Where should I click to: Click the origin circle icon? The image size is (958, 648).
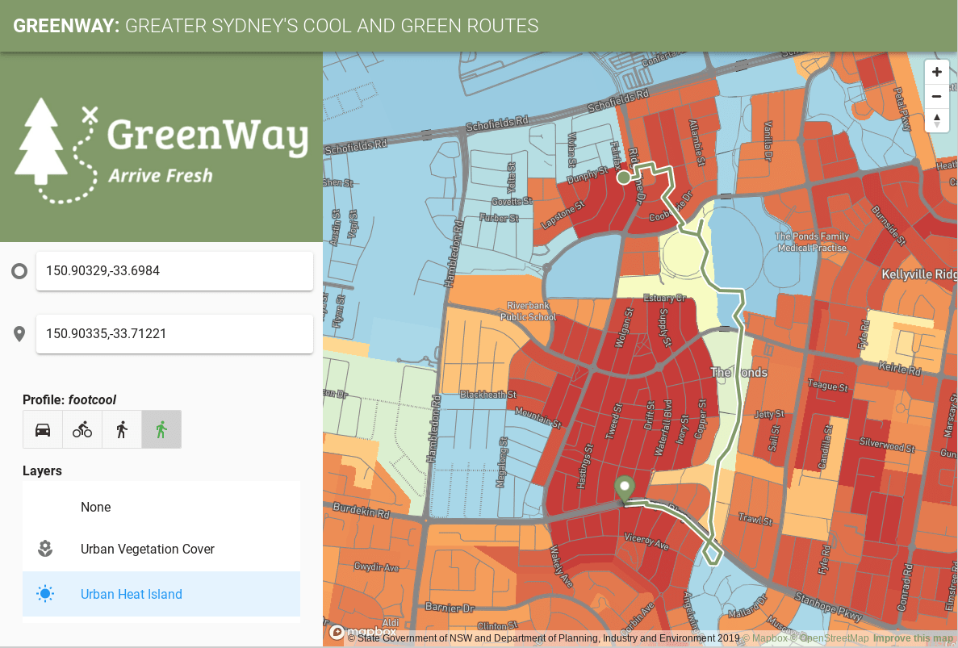(x=19, y=270)
